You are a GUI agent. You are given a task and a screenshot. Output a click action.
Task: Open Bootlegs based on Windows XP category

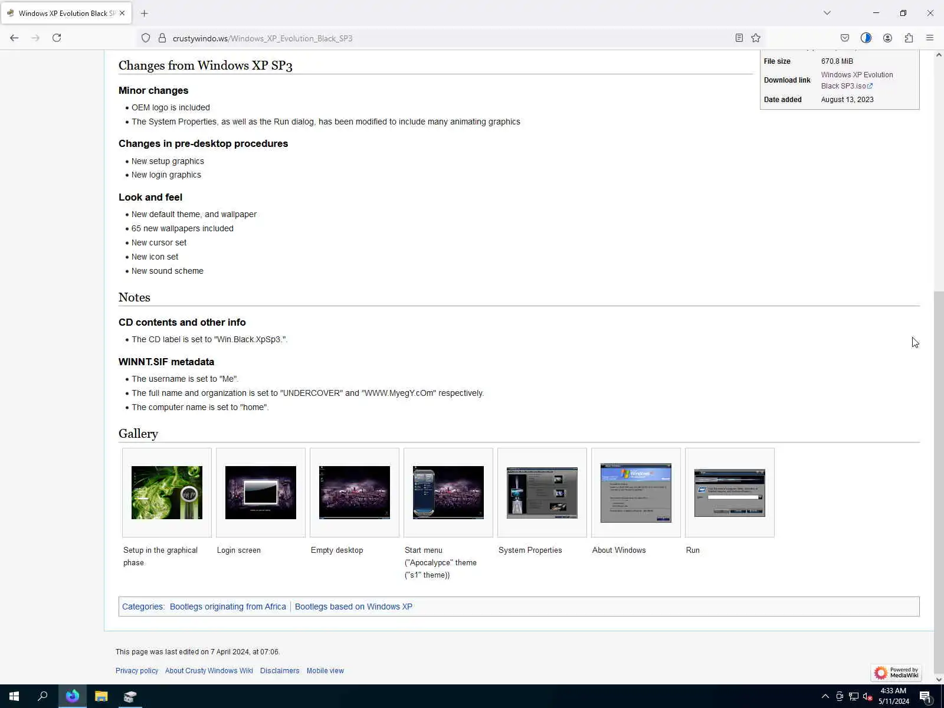(x=353, y=607)
